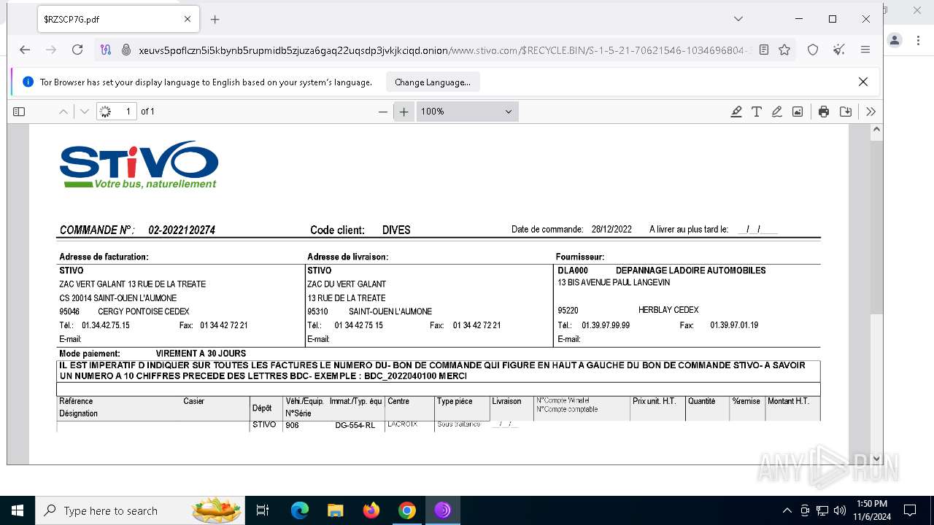
Task: Open the 100% zoom level dropdown
Action: 467,112
